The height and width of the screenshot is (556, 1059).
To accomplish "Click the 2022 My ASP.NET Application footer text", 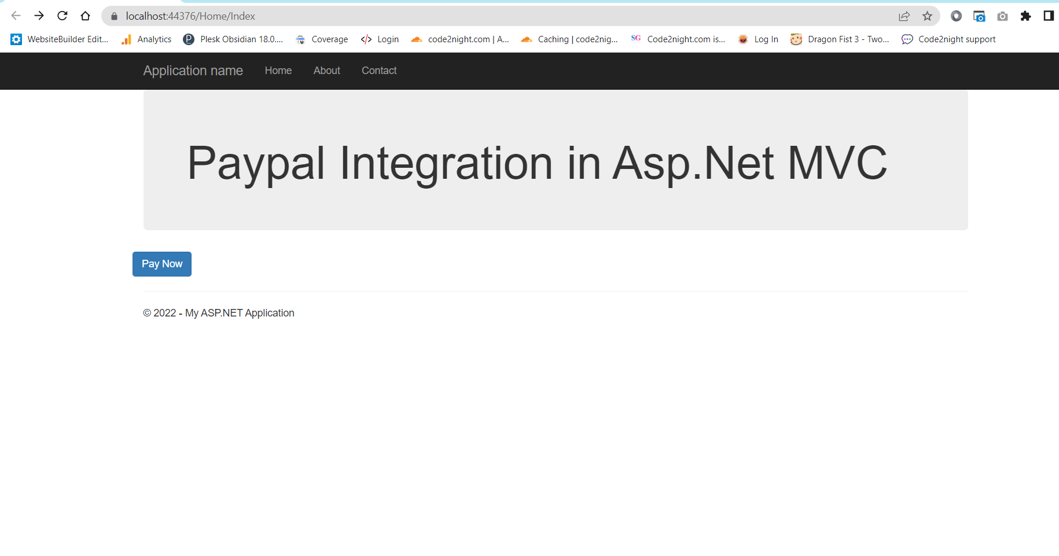I will 219,313.
